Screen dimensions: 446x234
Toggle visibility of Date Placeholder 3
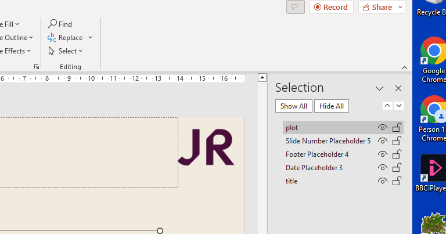(x=382, y=168)
